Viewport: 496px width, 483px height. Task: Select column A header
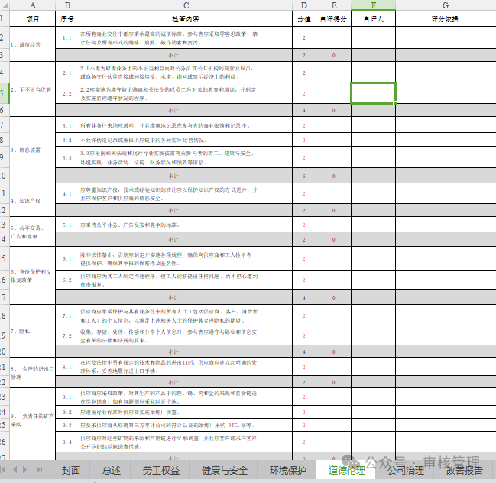pyautogui.click(x=33, y=5)
